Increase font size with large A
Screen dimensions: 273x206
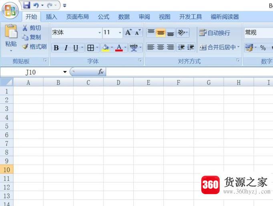click(128, 32)
